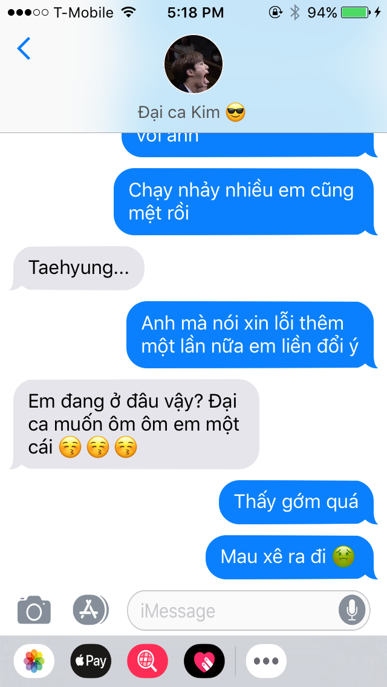Tap the blue back arrow
Image resolution: width=387 pixels, height=687 pixels.
click(x=24, y=48)
